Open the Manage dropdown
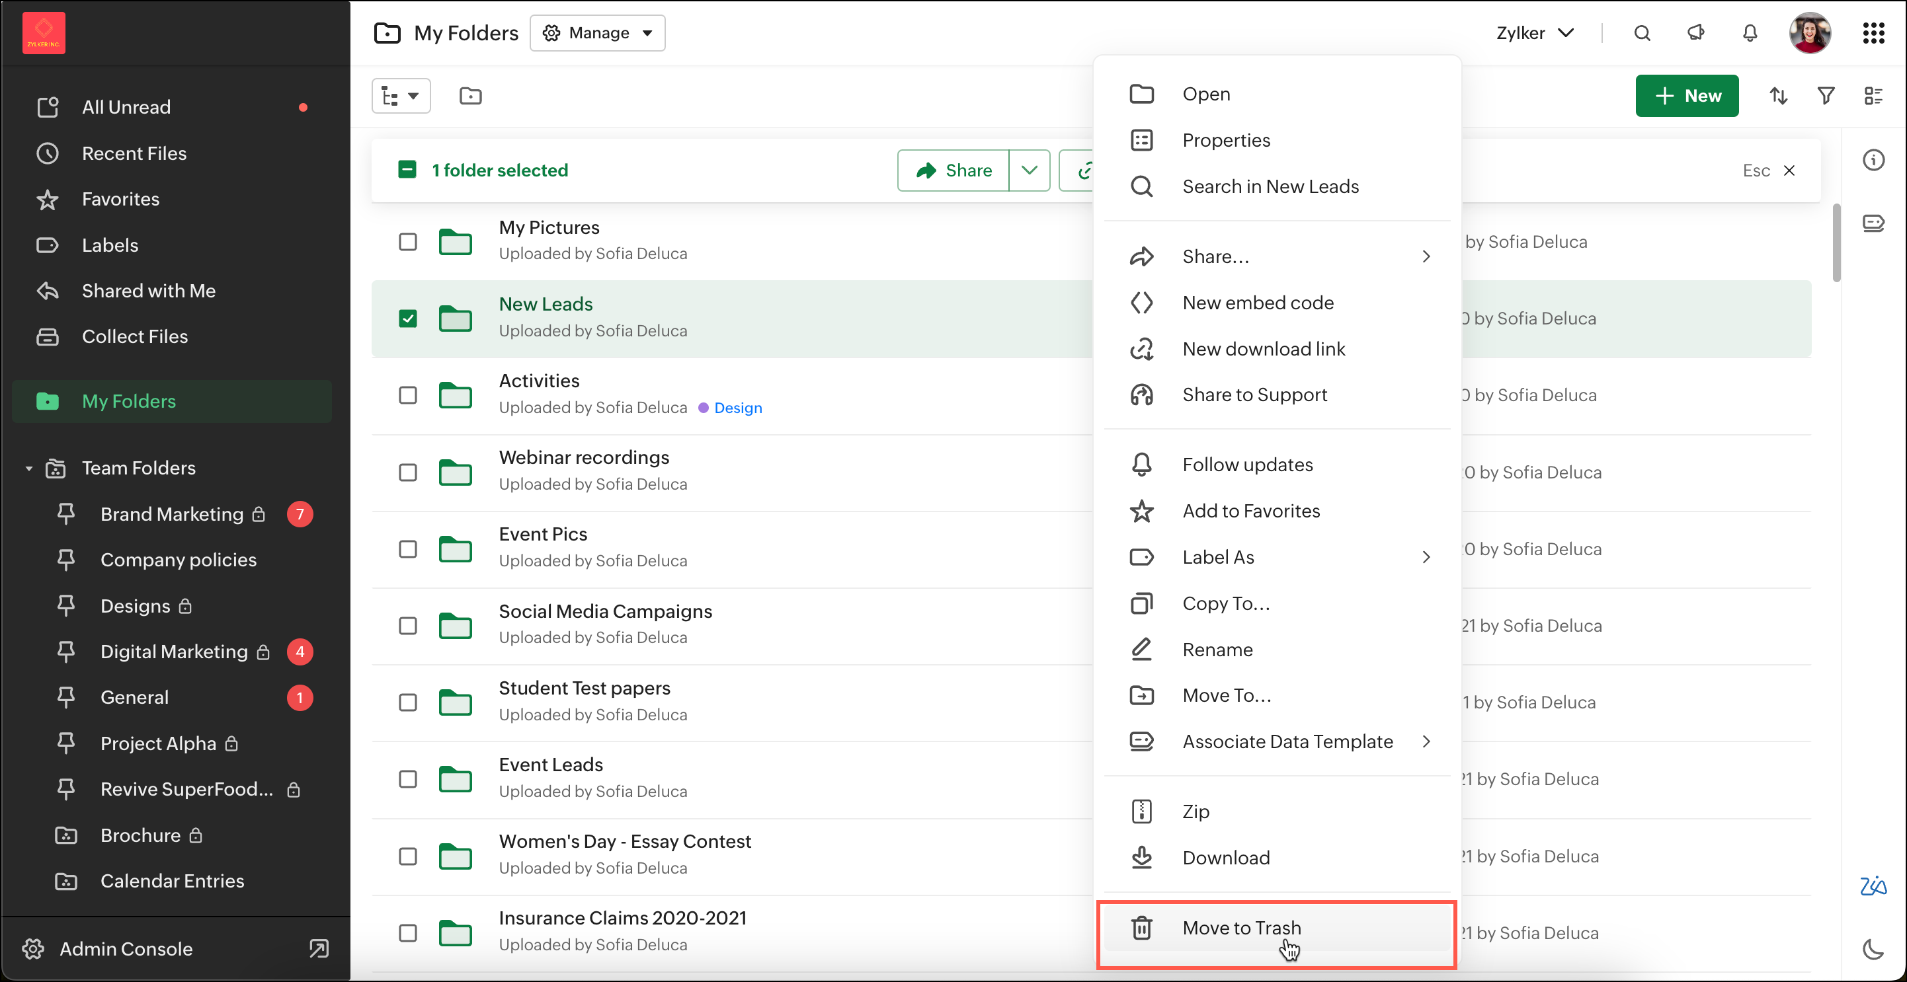This screenshot has width=1907, height=982. point(597,33)
